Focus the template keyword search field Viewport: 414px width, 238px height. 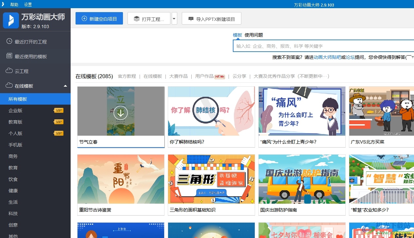(323, 46)
